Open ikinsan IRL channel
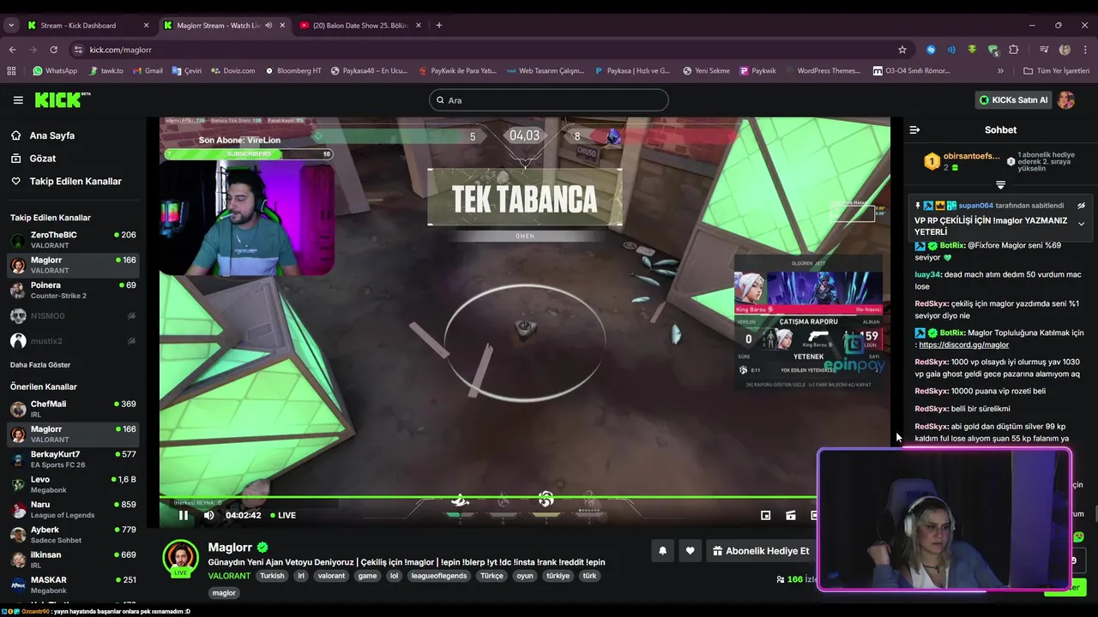The image size is (1098, 617). click(72, 560)
